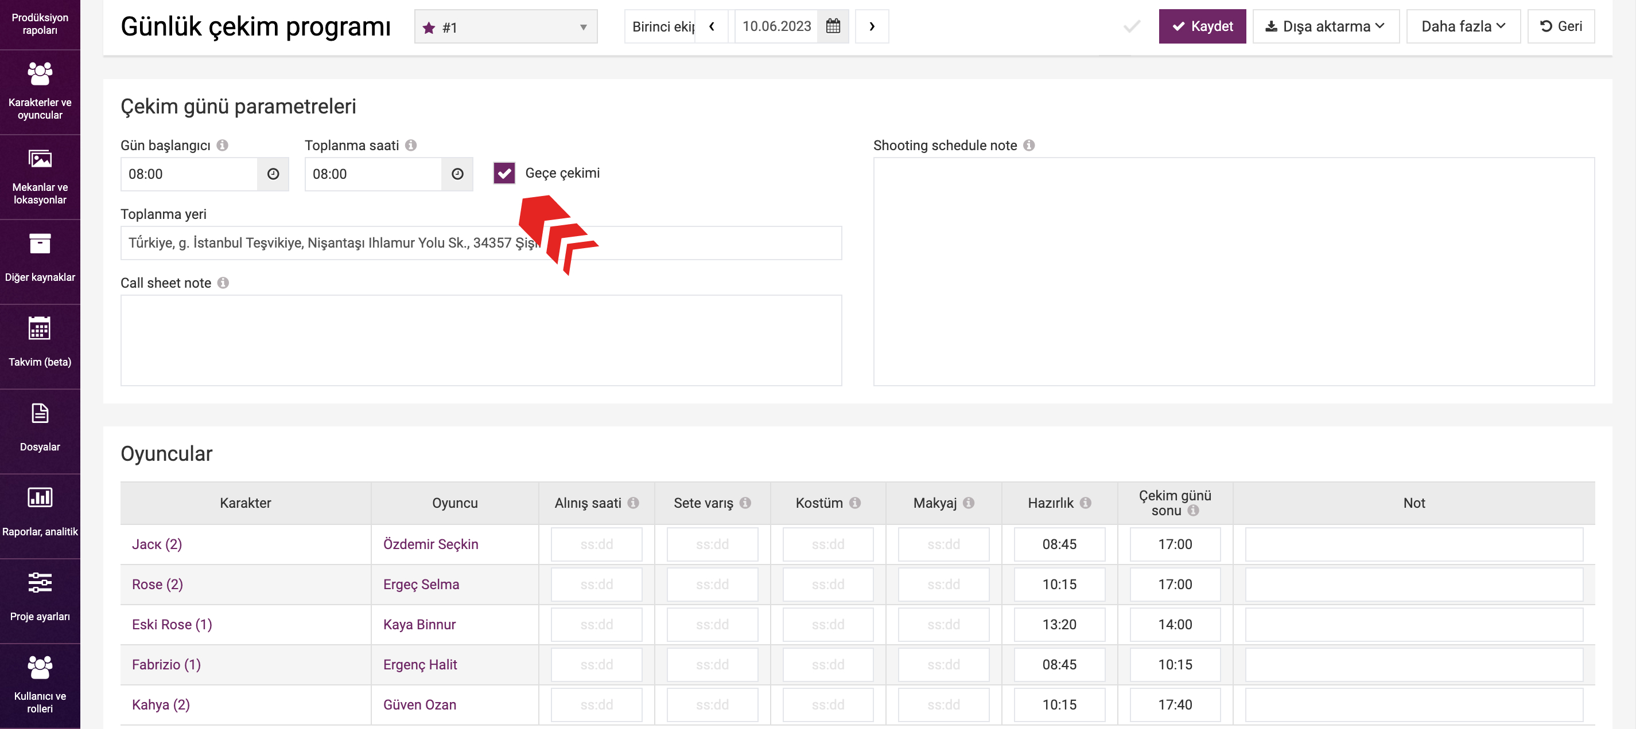
Task: Toggle the Geçe çekimi checkbox
Action: (x=504, y=173)
